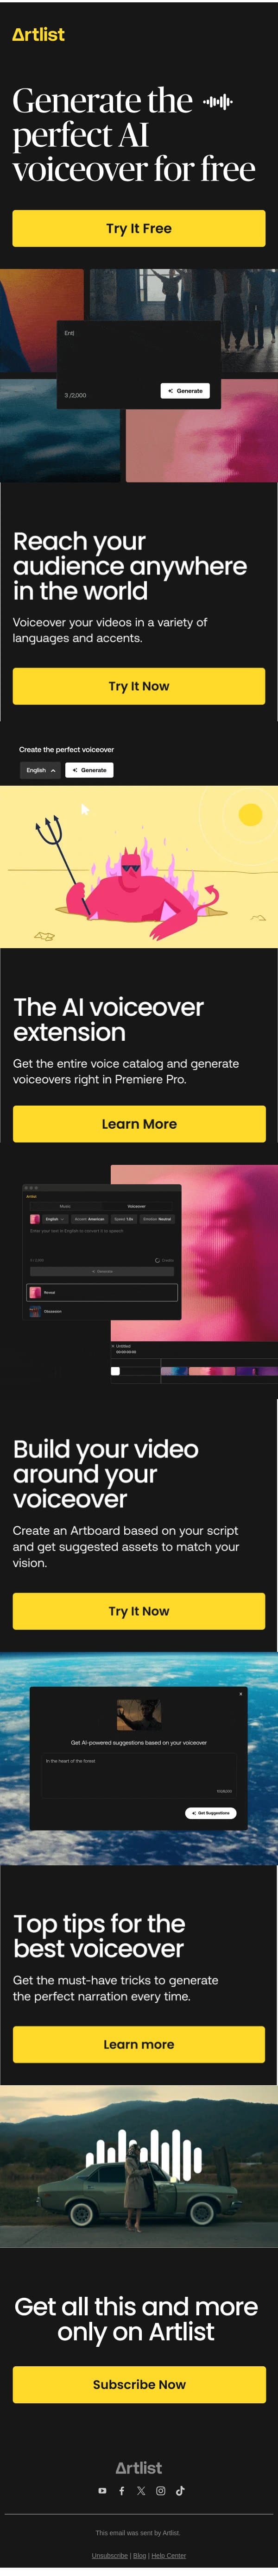Image resolution: width=278 pixels, height=2576 pixels.
Task: Open the English dropdown under Create the perfect voiceover
Action: point(41,770)
